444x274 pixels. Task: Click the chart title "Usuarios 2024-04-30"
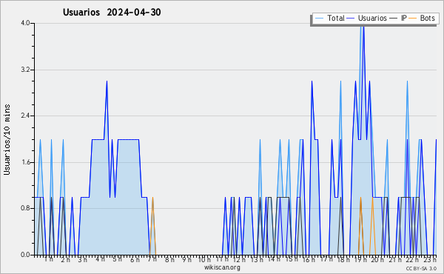(112, 13)
